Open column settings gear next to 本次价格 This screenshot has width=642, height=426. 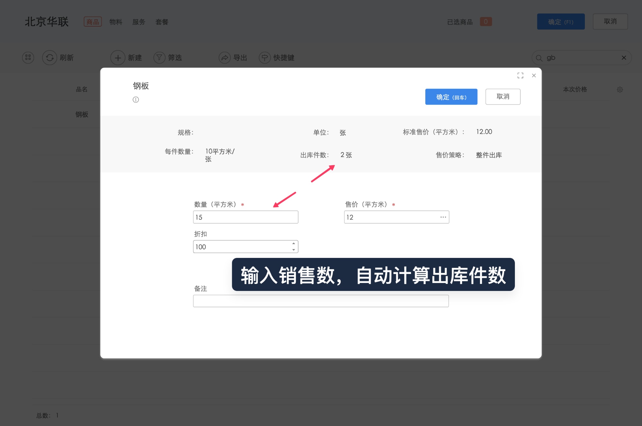click(620, 89)
